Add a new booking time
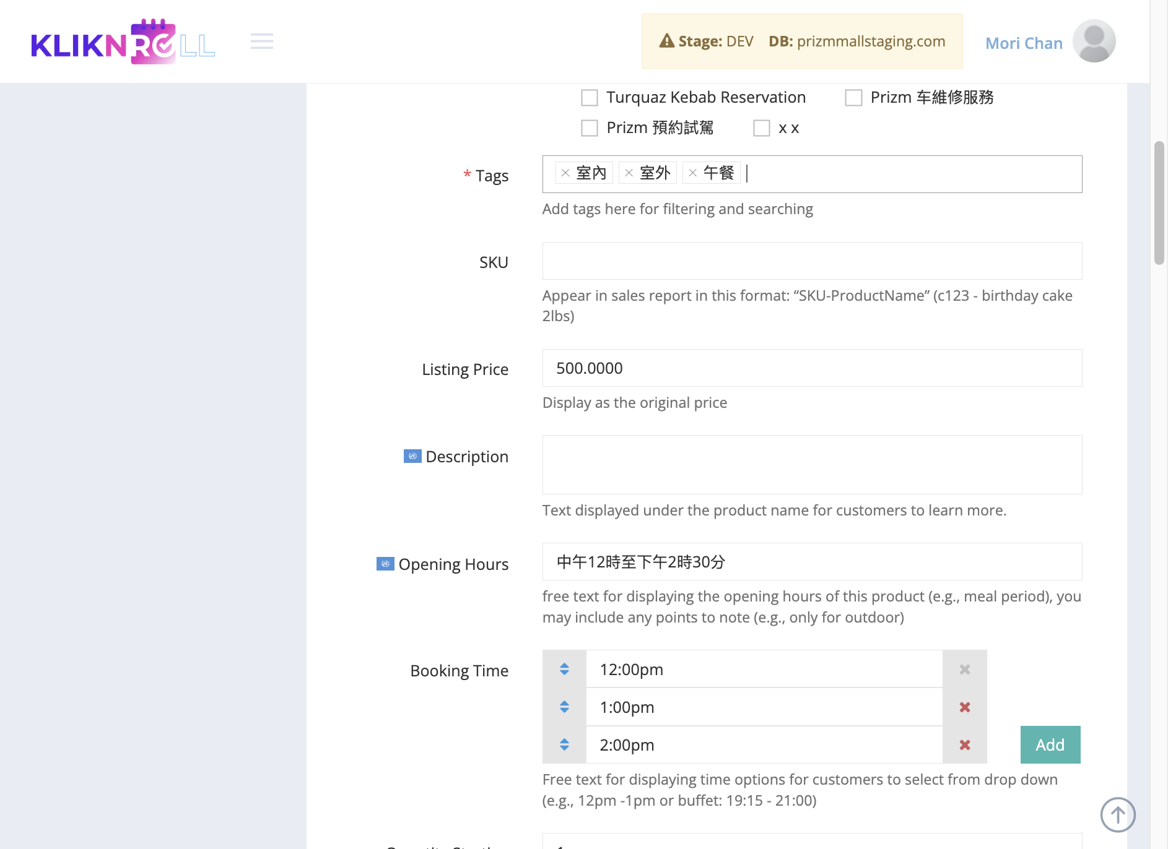 (x=1050, y=744)
